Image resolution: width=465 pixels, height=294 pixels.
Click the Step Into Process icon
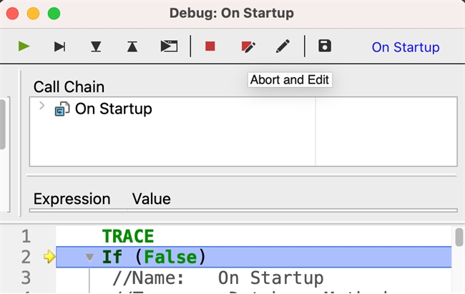point(169,46)
